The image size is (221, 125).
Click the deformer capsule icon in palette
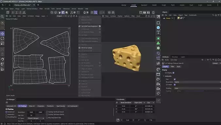point(158,53)
